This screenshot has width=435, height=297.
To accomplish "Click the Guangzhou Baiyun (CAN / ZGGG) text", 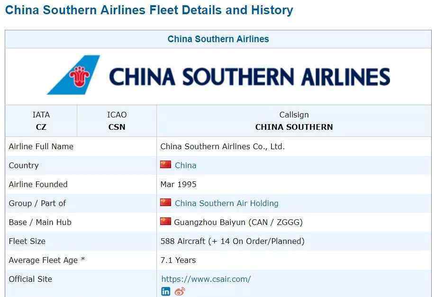I will pyautogui.click(x=238, y=222).
